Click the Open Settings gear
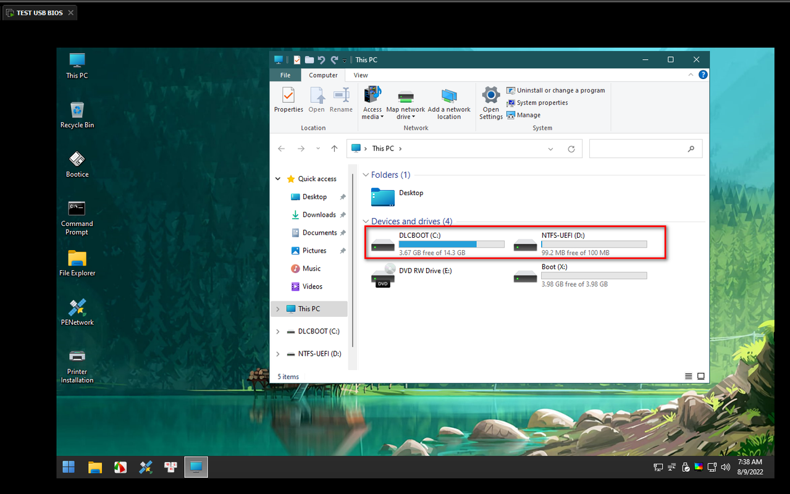Image resolution: width=790 pixels, height=494 pixels. pos(491,103)
